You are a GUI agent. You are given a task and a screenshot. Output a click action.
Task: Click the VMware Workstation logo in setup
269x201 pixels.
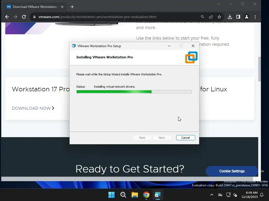tap(191, 57)
